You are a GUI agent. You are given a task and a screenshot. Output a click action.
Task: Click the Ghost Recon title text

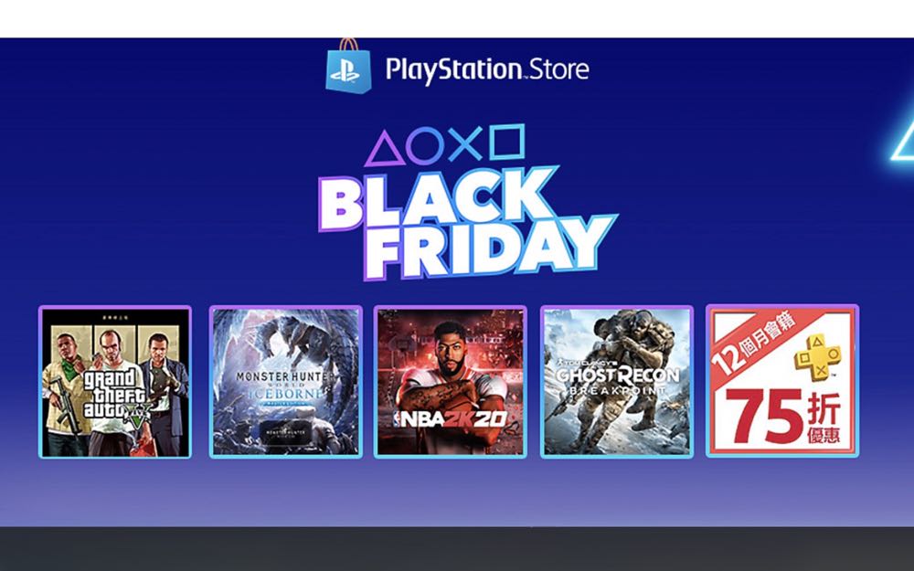[x=617, y=375]
